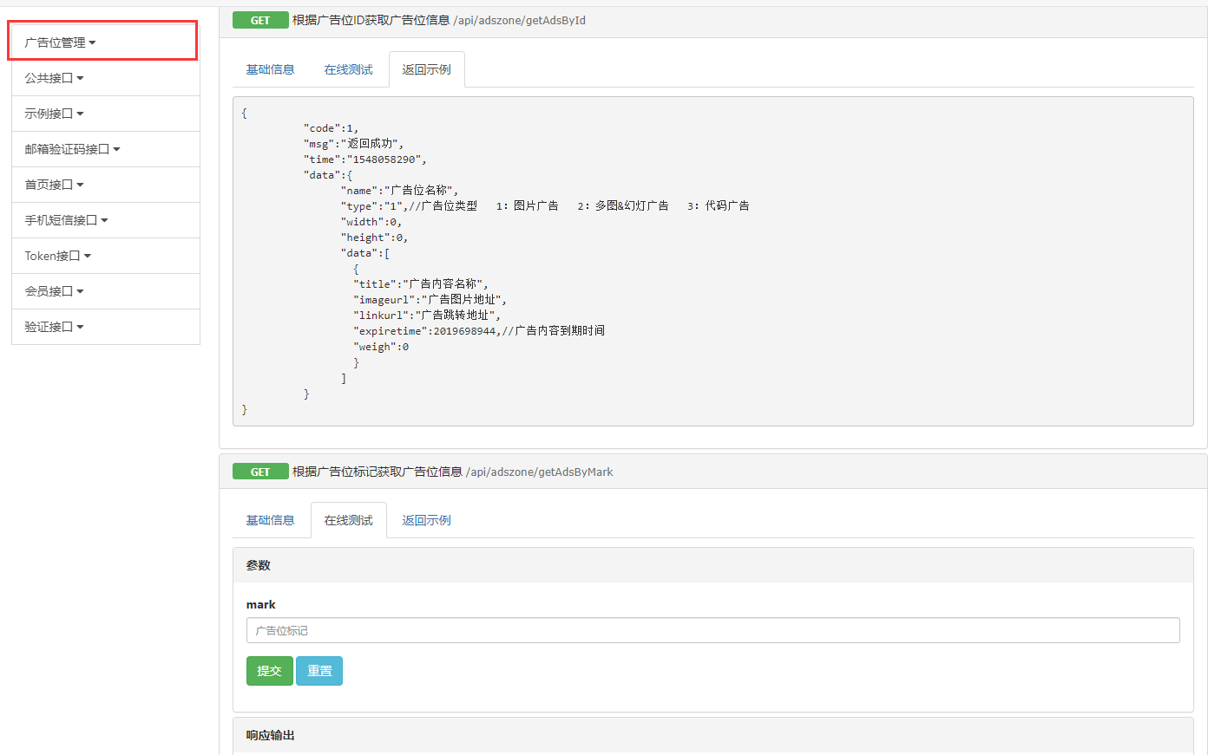1208x755 pixels.
Task: Click heading 根据广告位ID获取广告位信息
Action: click(x=371, y=20)
